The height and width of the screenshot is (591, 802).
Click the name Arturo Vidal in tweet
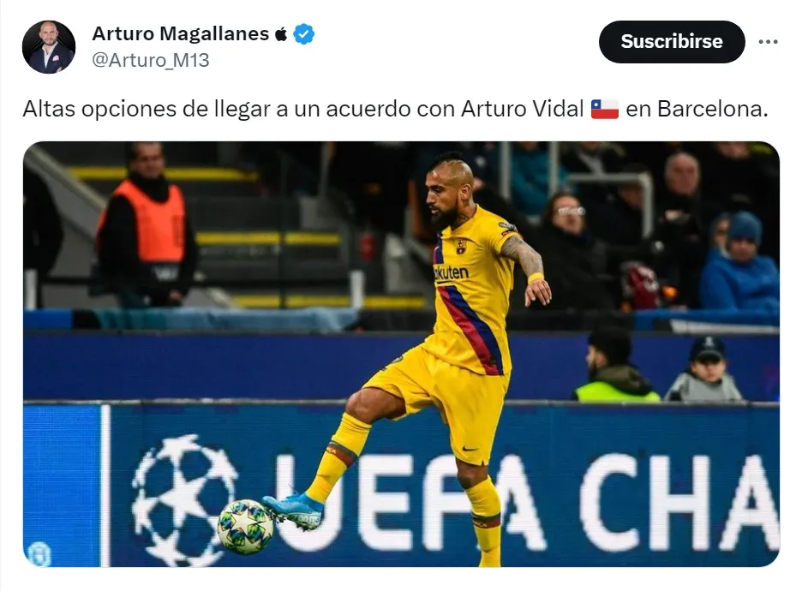tap(522, 109)
